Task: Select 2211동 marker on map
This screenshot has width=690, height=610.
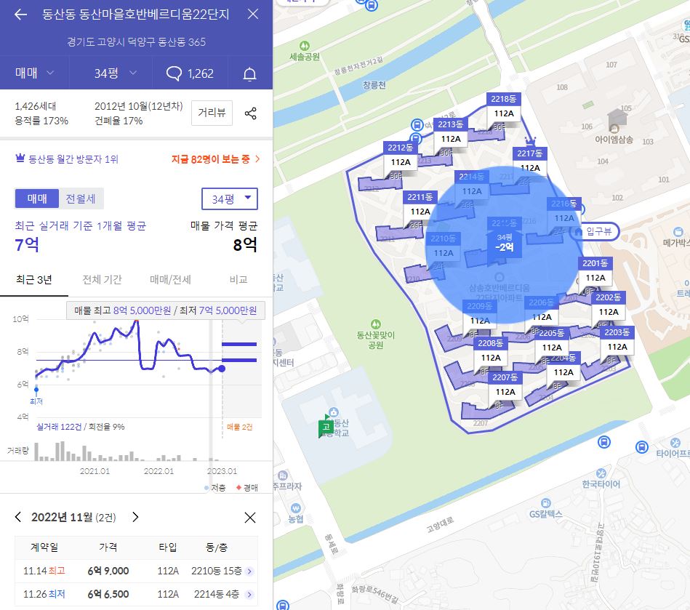Action: pyautogui.click(x=420, y=204)
